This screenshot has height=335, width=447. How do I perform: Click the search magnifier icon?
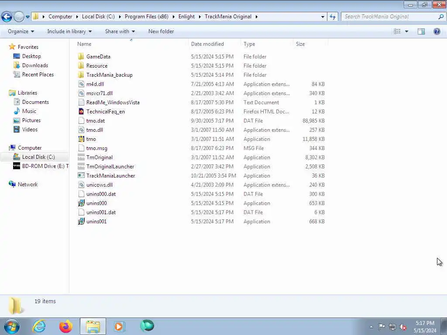441,17
